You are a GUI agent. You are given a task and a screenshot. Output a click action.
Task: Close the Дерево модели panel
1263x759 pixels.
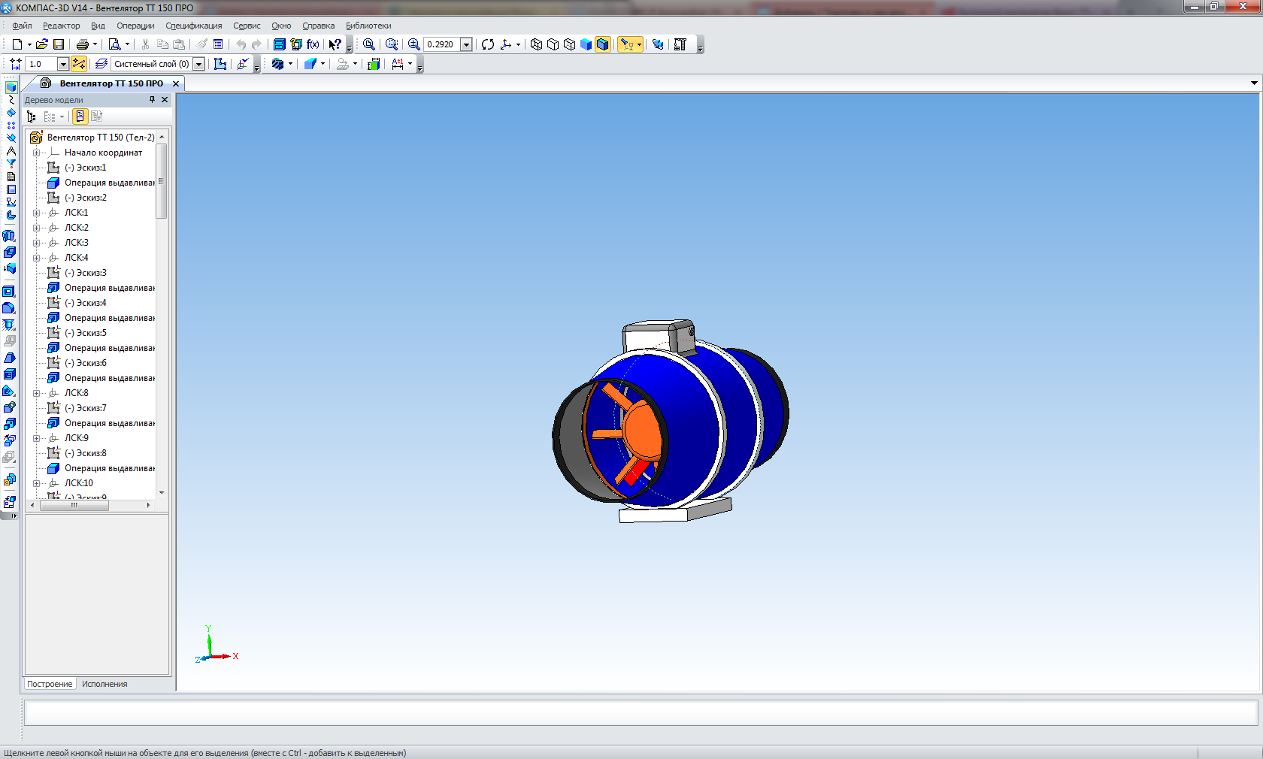point(165,99)
